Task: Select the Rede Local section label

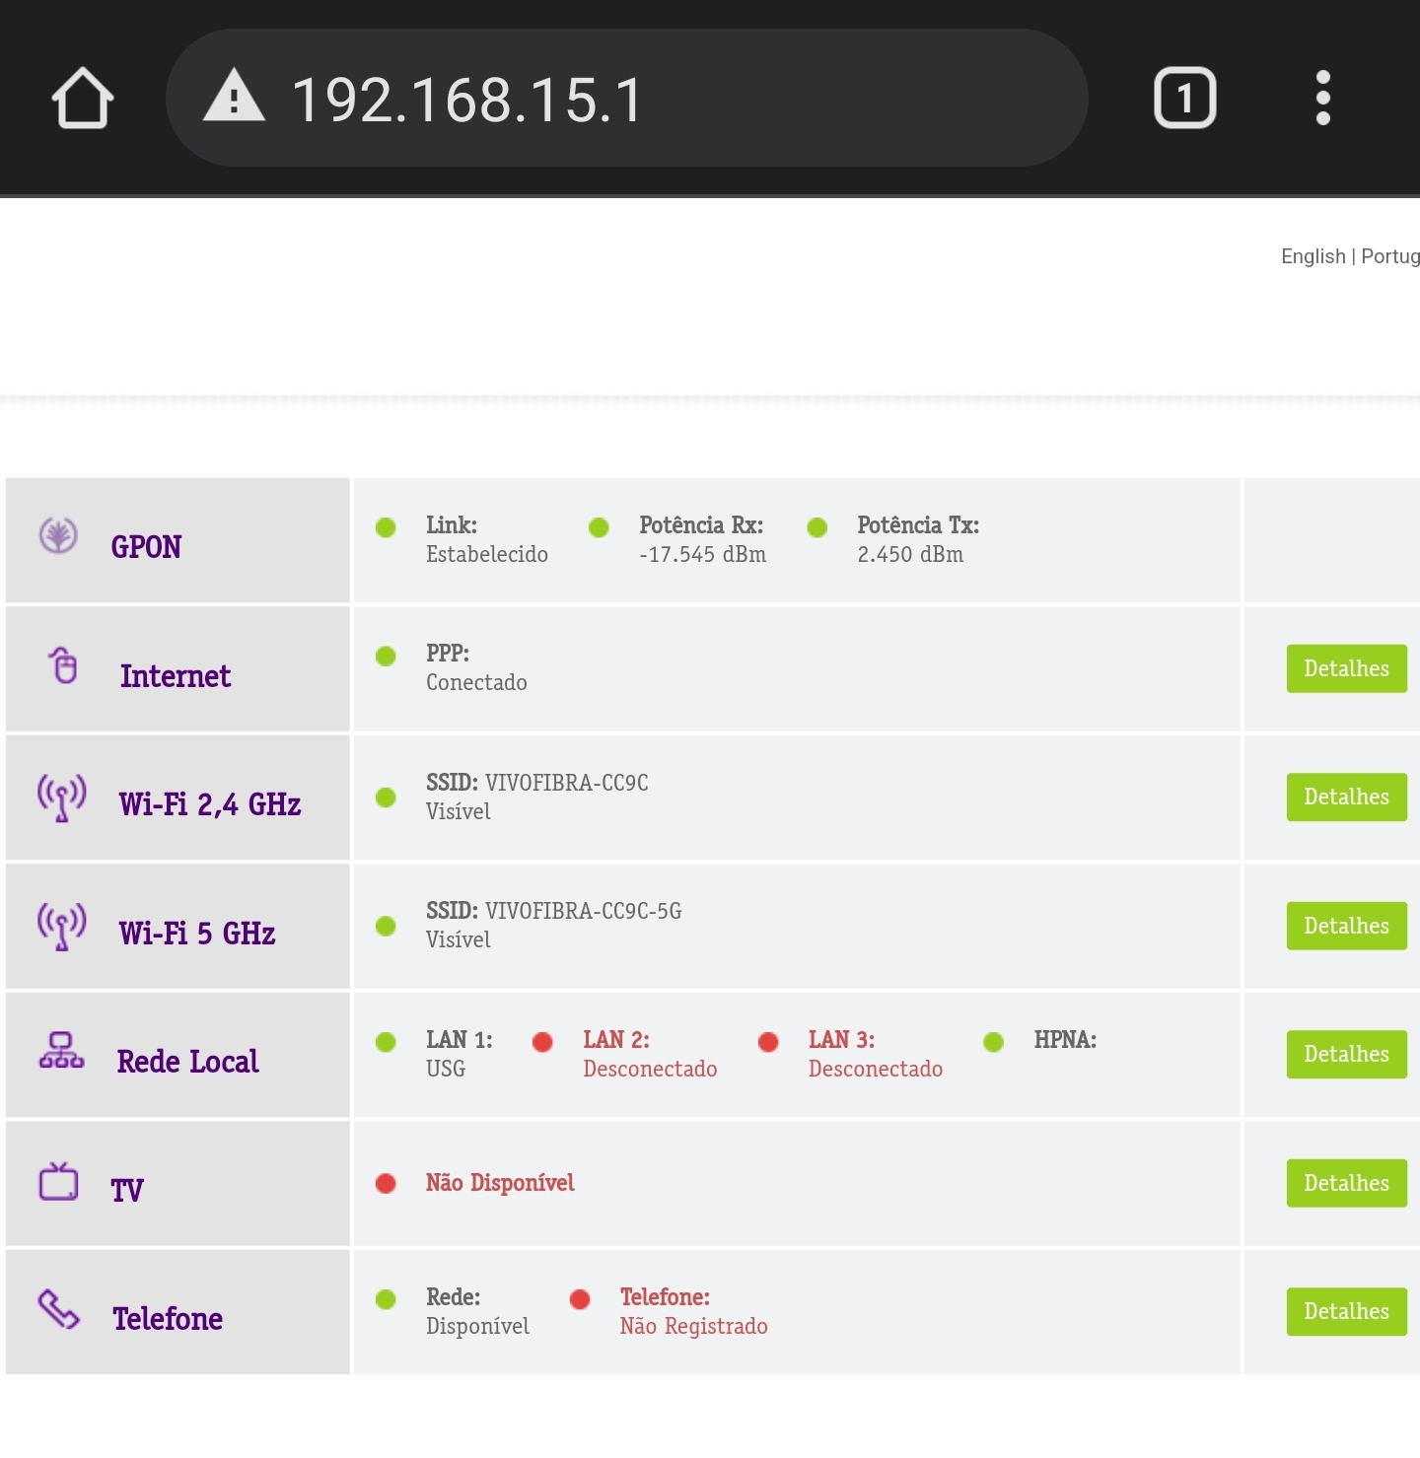Action: 187,1062
